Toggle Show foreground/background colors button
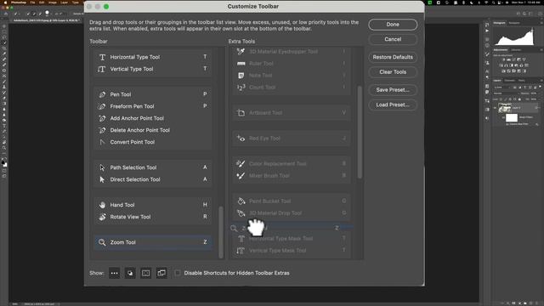The image size is (544, 306). (x=130, y=273)
